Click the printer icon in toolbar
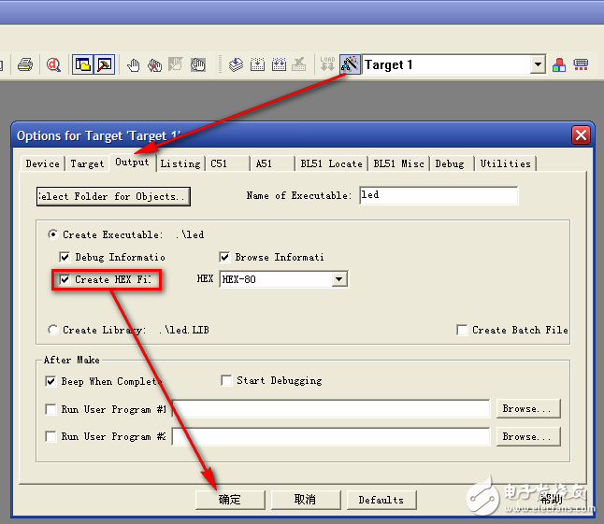The height and width of the screenshot is (524, 604). 25,64
